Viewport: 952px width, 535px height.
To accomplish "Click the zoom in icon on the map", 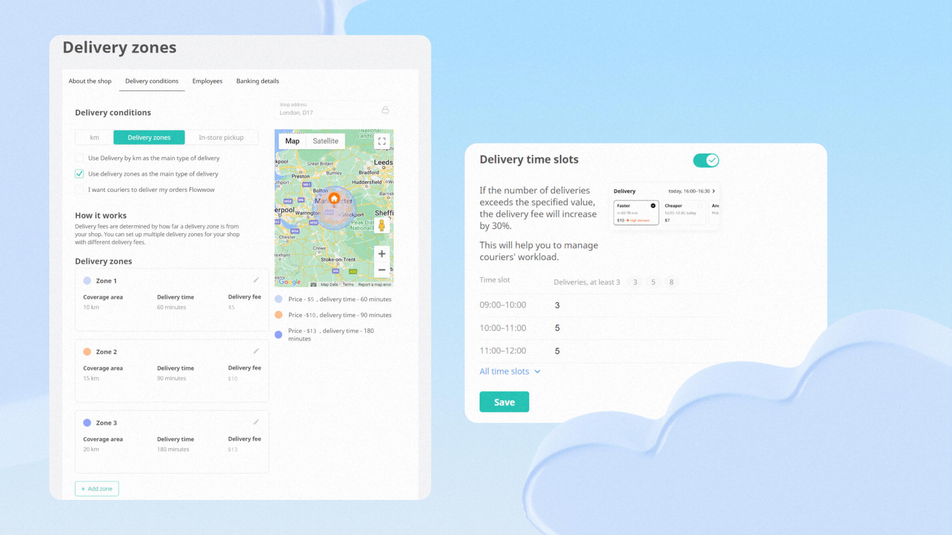I will [381, 253].
